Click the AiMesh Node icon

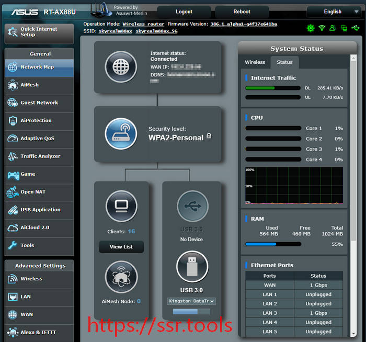[x=121, y=277]
